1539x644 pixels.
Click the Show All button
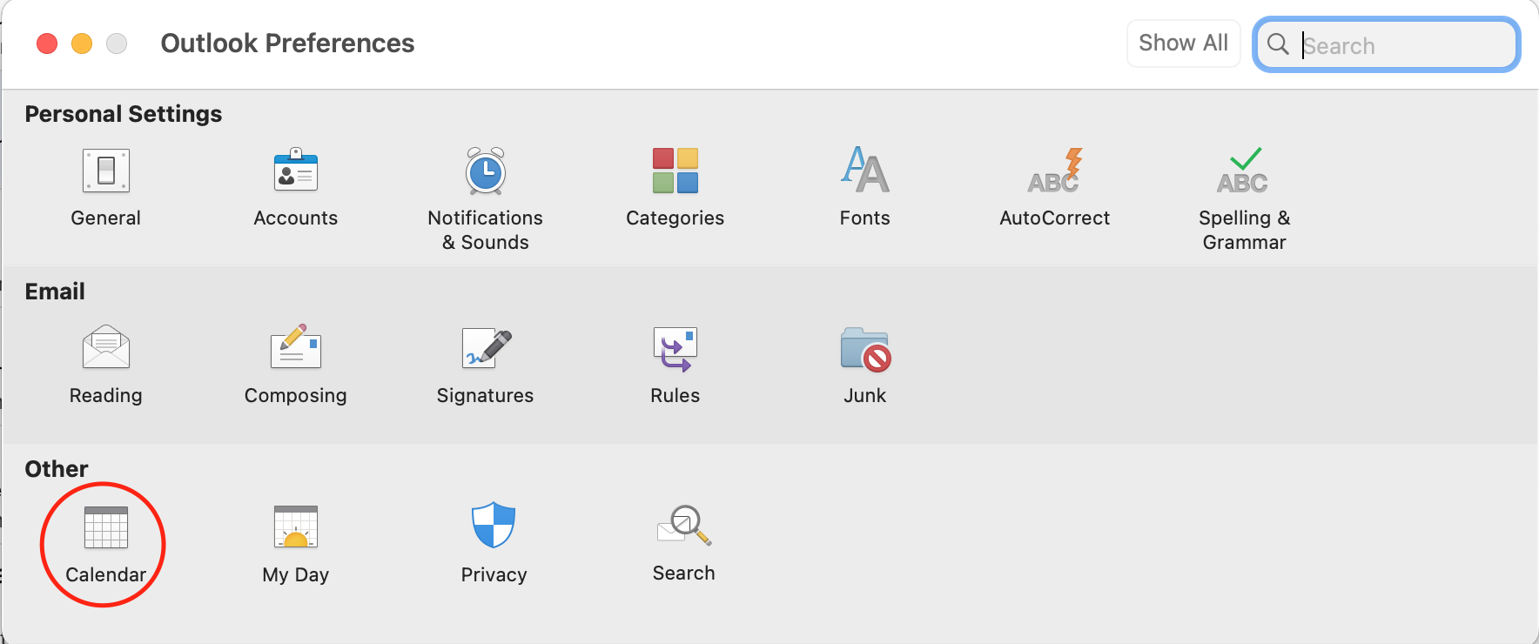point(1184,43)
